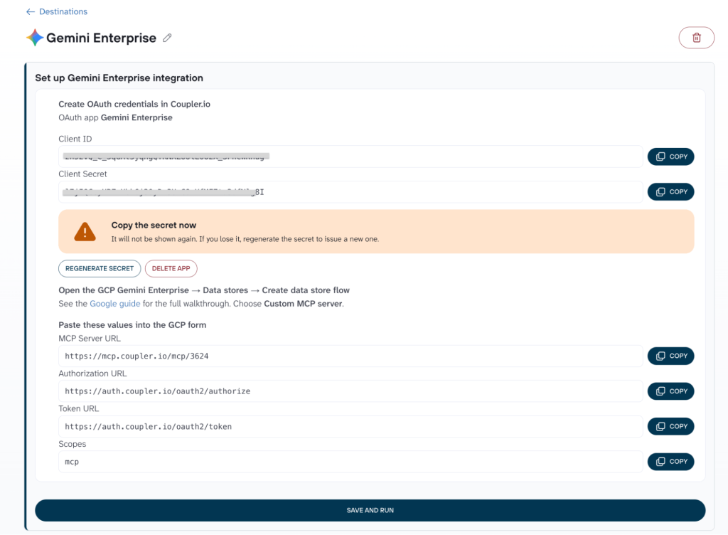Click the Delete App button
The width and height of the screenshot is (728, 535).
click(x=171, y=268)
